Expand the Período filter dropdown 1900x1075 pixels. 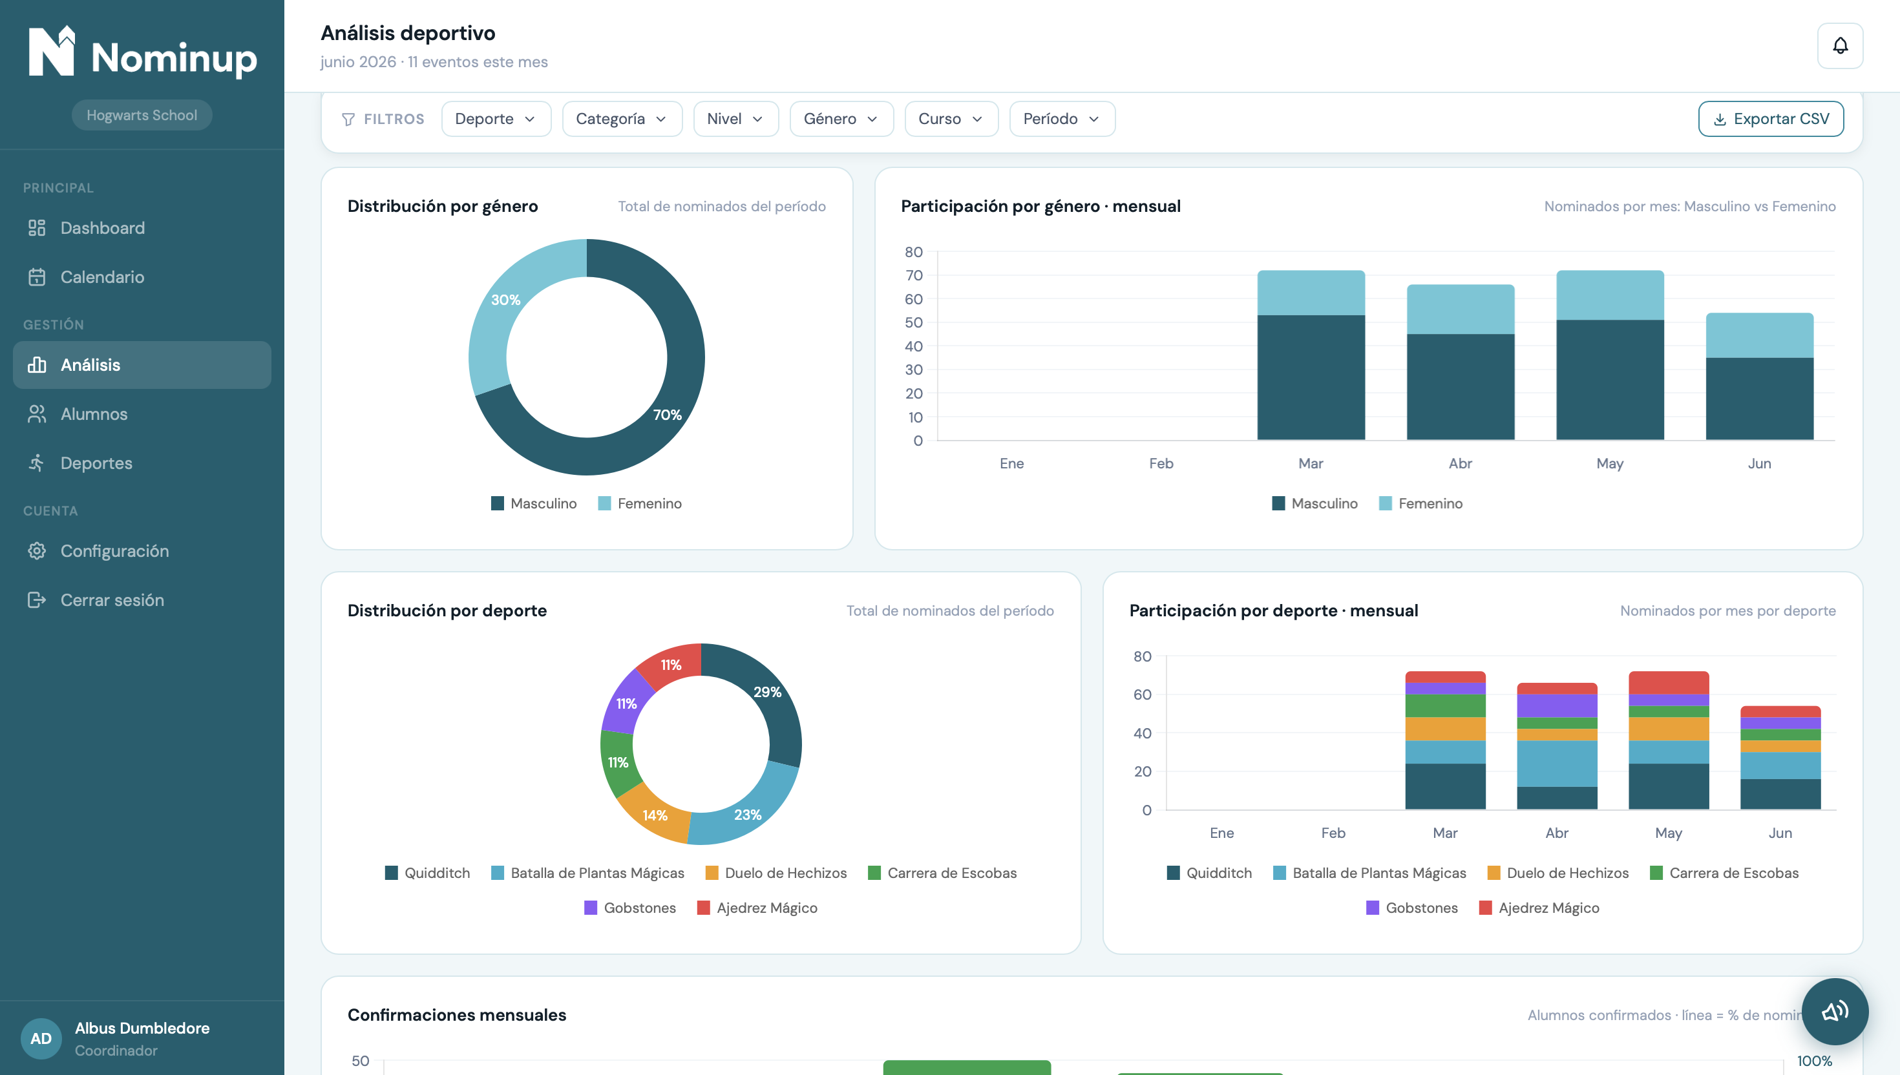coord(1062,119)
